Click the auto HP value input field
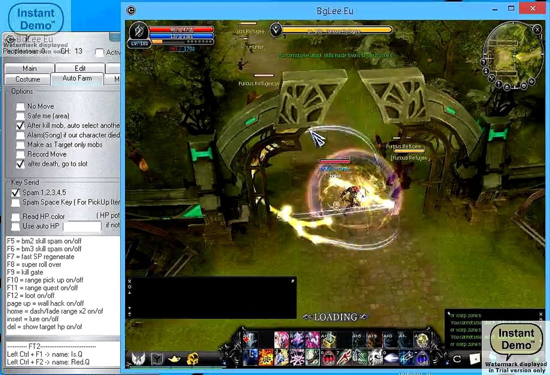Image resolution: width=550 pixels, height=375 pixels. [x=82, y=227]
